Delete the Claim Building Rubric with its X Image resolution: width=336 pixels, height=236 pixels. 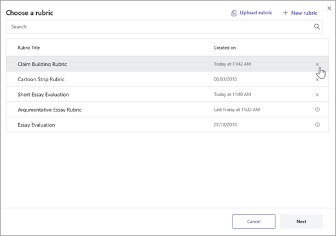317,64
